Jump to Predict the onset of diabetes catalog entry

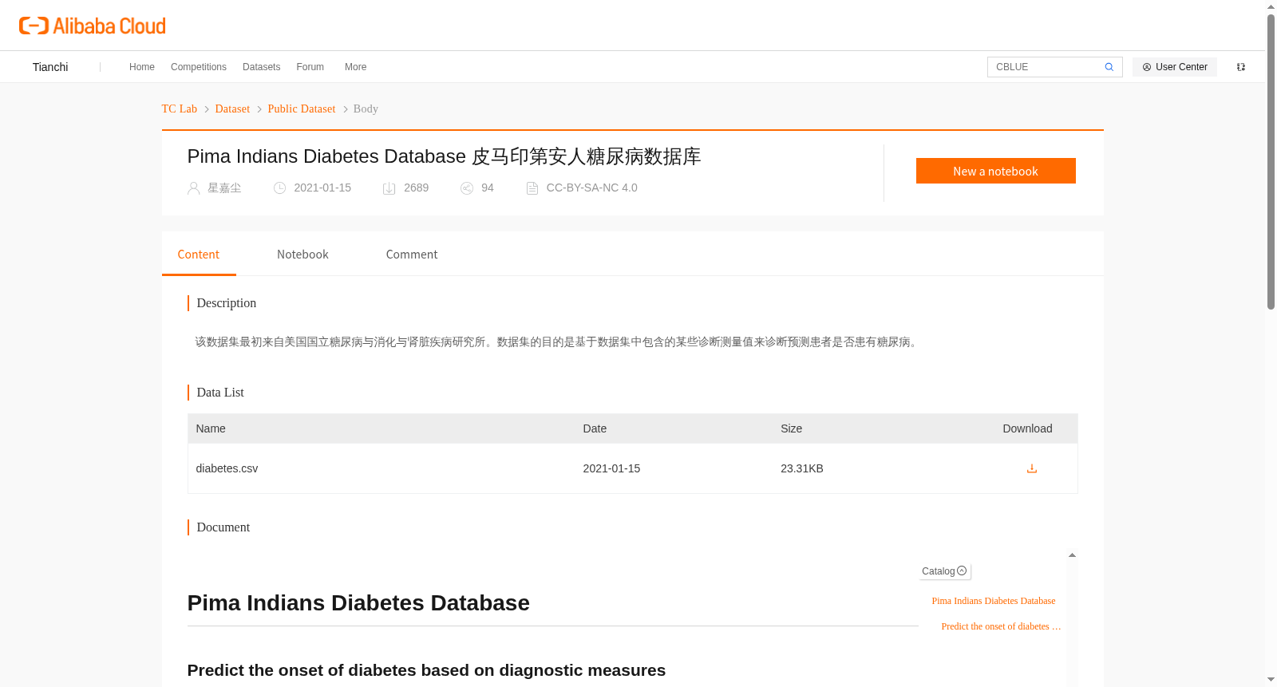pyautogui.click(x=1001, y=626)
